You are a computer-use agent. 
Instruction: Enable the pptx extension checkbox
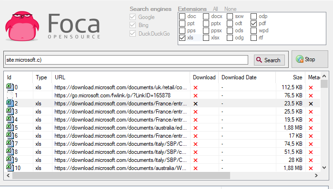click(206, 23)
